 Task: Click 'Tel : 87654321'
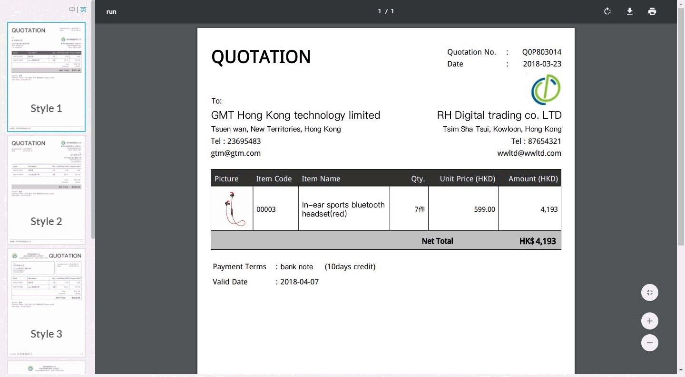click(536, 141)
